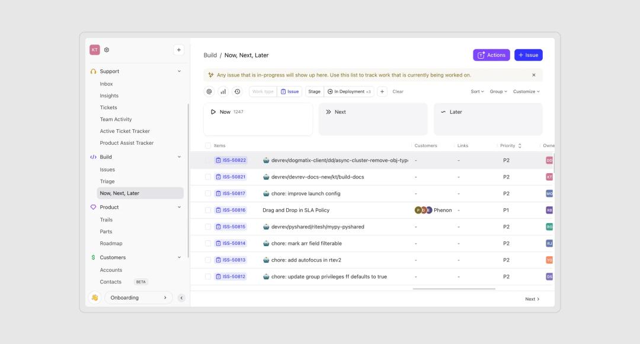This screenshot has height=344, width=640.
Task: Open the Customize dropdown
Action: (x=526, y=91)
